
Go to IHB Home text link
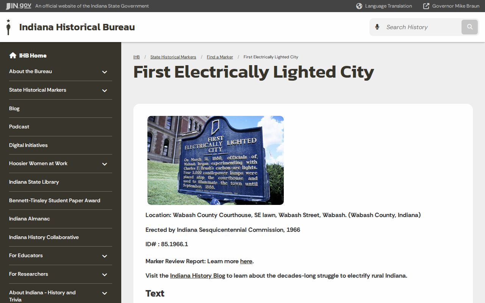coord(33,55)
